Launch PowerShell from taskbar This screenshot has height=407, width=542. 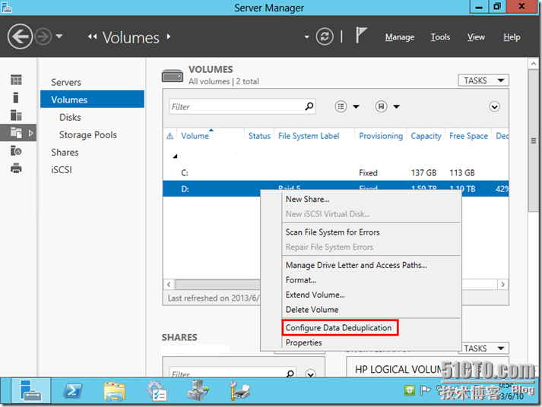[73, 390]
